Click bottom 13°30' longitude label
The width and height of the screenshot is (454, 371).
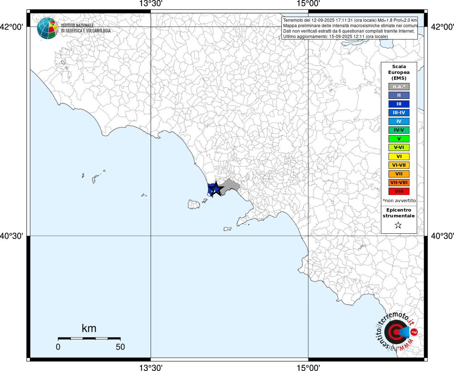coord(151,368)
